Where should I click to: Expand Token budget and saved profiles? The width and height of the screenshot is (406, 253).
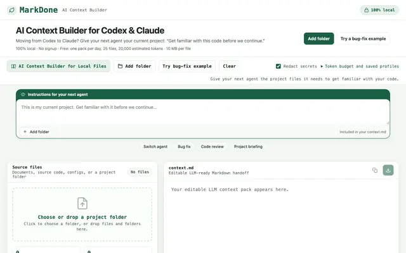[x=360, y=66]
